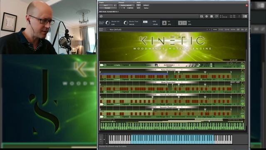Click Flutes (Superman) title bar
The height and width of the screenshot is (150, 266).
(x=168, y=70)
